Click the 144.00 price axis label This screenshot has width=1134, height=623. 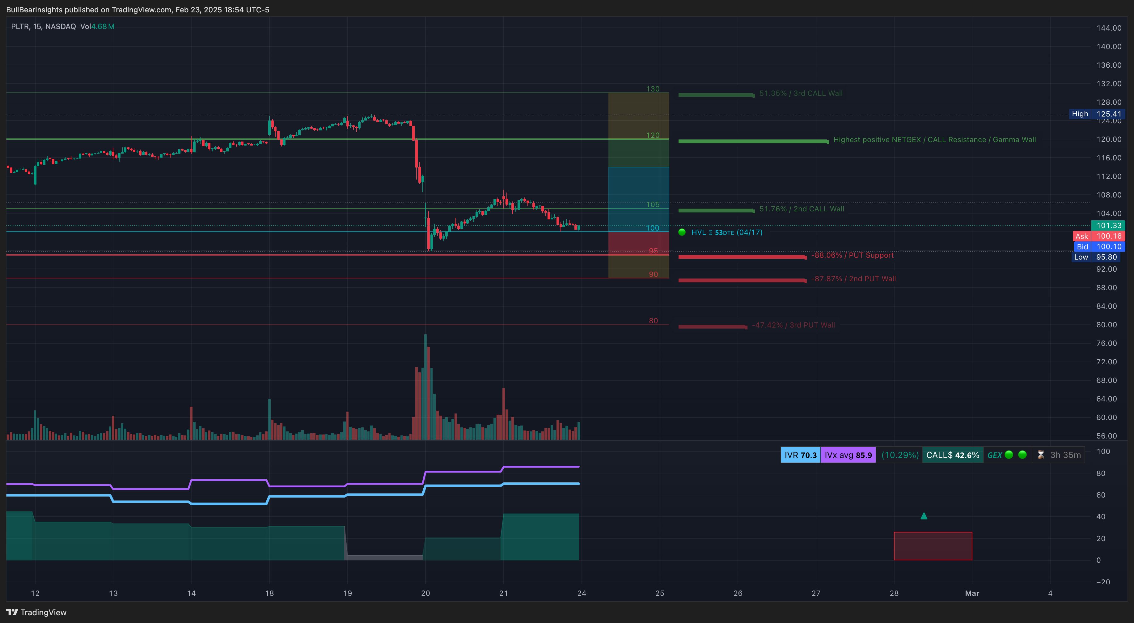[1109, 28]
